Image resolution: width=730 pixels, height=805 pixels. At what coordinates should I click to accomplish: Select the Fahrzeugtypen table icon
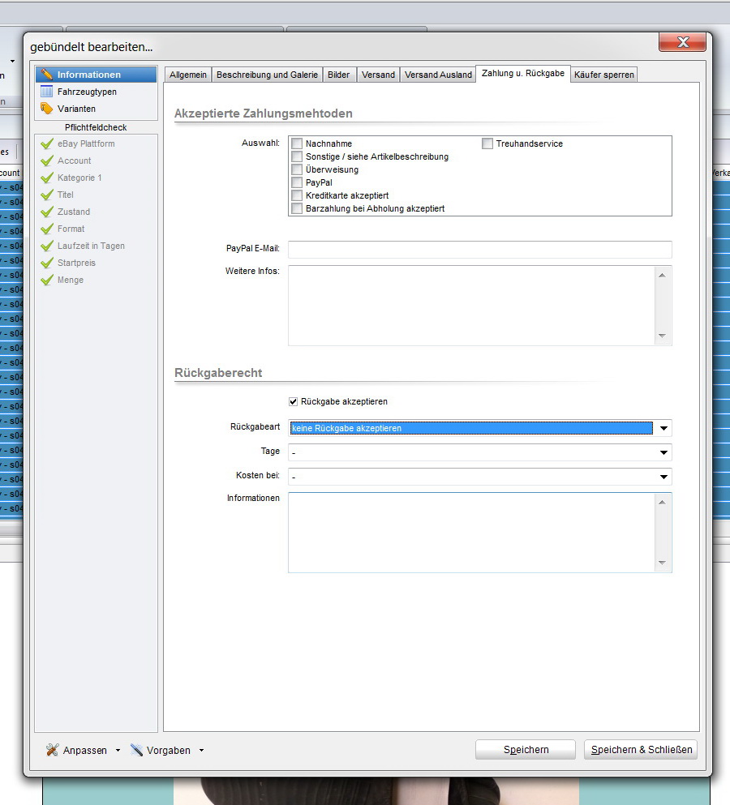tap(47, 92)
